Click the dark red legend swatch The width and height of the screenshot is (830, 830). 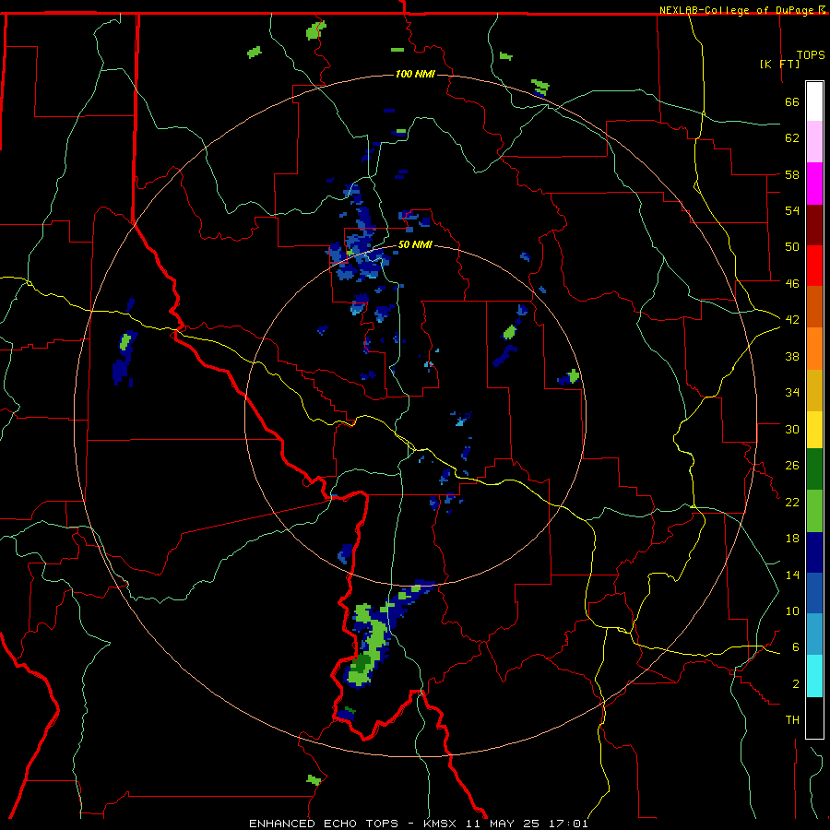point(814,224)
